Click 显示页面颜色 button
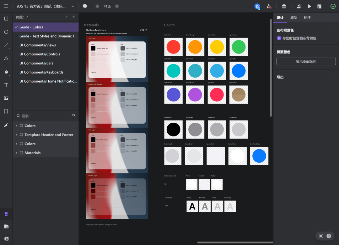 [x=306, y=62]
